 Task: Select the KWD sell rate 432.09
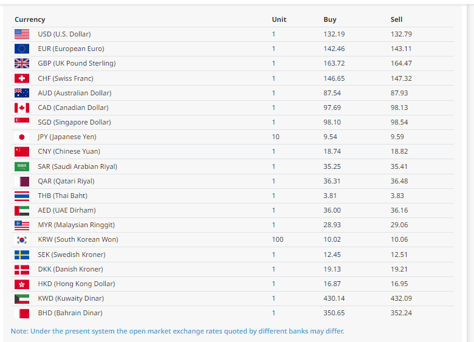point(400,298)
